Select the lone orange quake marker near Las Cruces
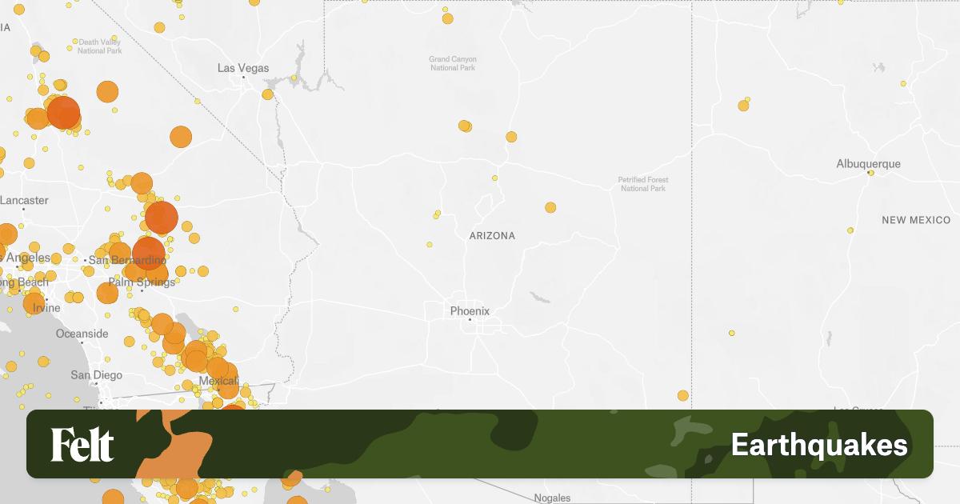Image resolution: width=960 pixels, height=504 pixels. [682, 396]
